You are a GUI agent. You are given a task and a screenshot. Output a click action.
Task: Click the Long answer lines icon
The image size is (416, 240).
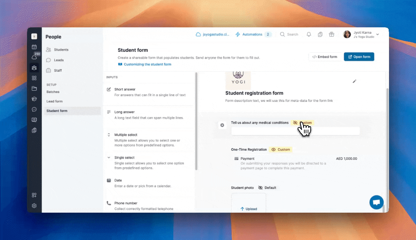point(109,112)
